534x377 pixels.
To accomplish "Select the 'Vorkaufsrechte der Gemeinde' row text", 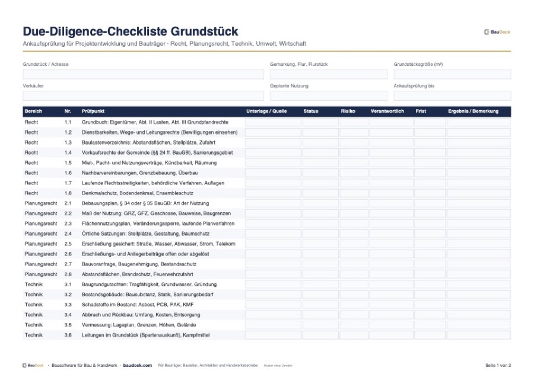I will (x=157, y=153).
